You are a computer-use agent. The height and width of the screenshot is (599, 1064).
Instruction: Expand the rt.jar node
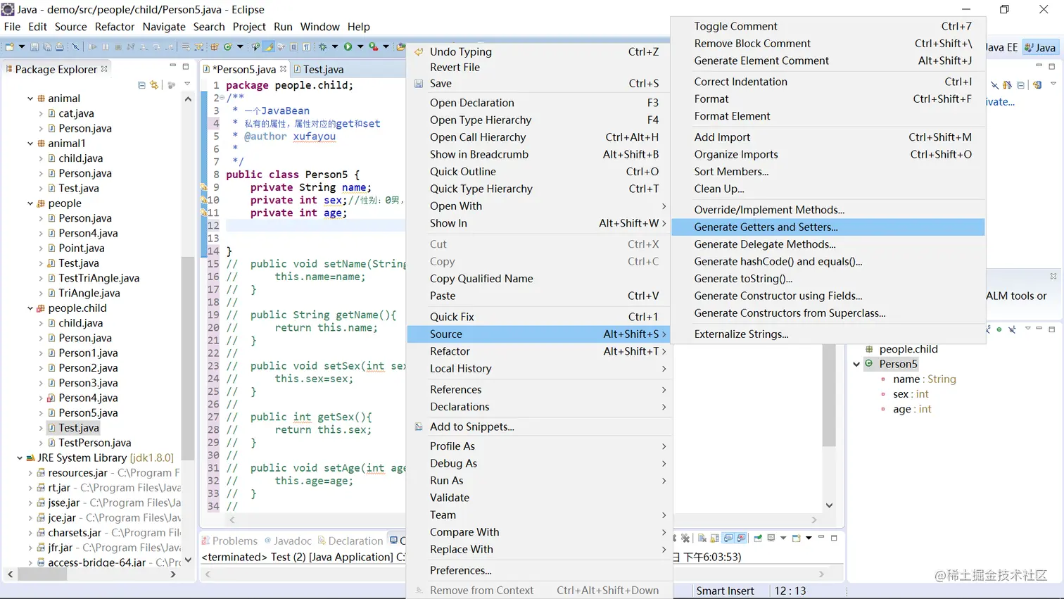[30, 488]
